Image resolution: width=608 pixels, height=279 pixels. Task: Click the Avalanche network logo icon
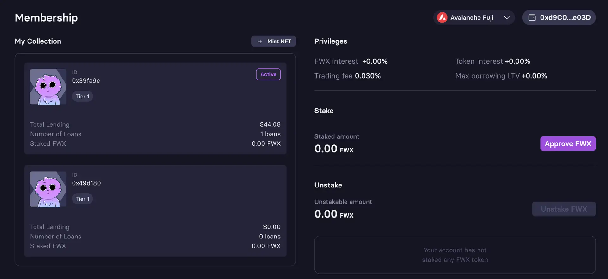(442, 17)
